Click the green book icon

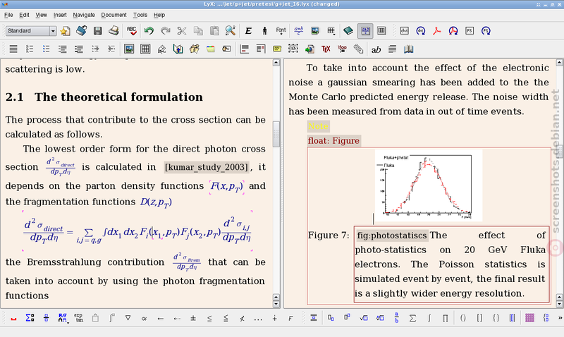[348, 31]
